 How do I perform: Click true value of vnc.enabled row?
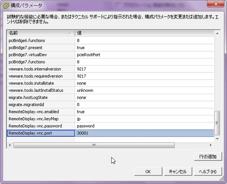[x=145, y=112]
